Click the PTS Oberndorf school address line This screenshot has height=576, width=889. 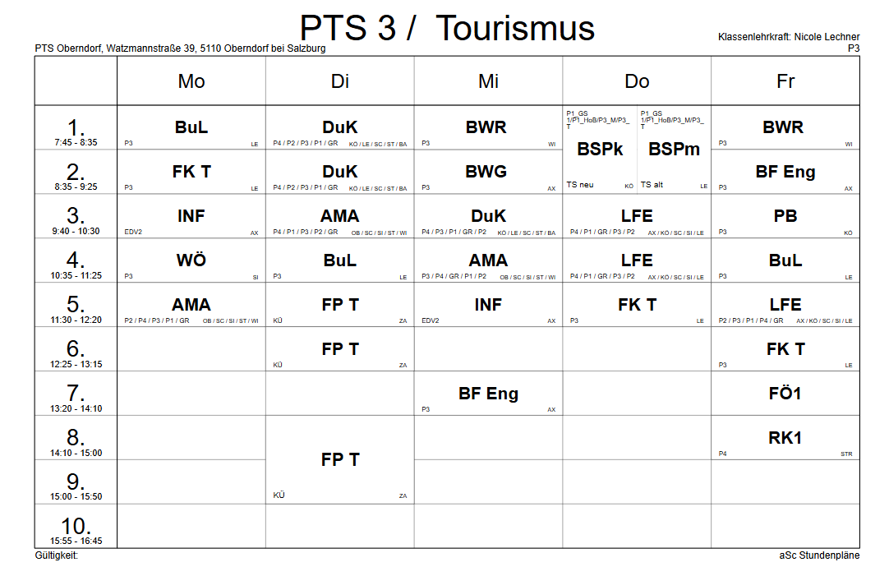(180, 48)
